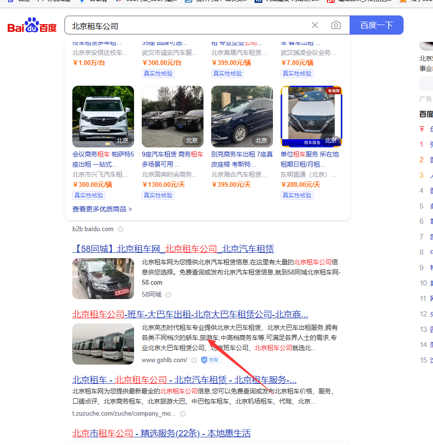The width and height of the screenshot is (433, 445).
Task: Click seller name 北京京安信达校车...
Action: click(x=100, y=53)
